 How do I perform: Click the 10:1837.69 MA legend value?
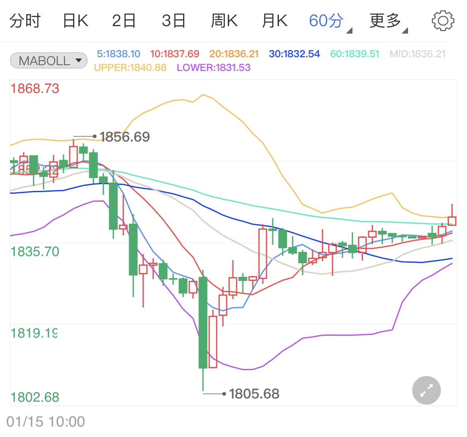pos(175,54)
